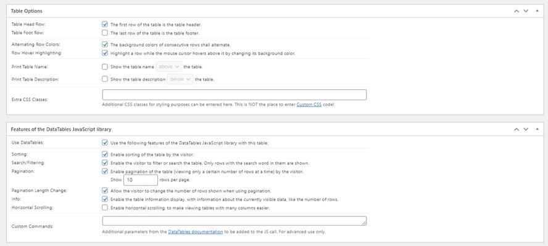Enable Print Table Description checkbox
548x246 pixels.
tap(105, 79)
